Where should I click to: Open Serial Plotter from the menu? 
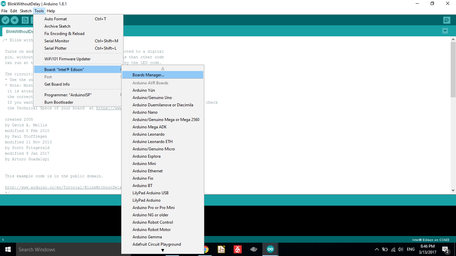pyautogui.click(x=78, y=48)
